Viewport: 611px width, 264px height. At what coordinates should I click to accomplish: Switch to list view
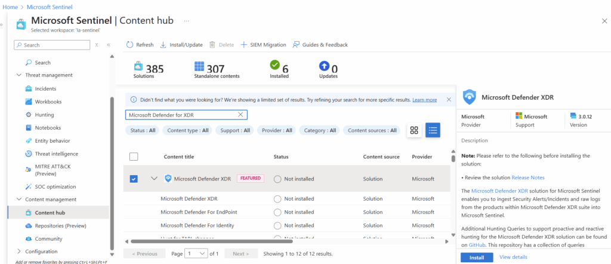433,130
